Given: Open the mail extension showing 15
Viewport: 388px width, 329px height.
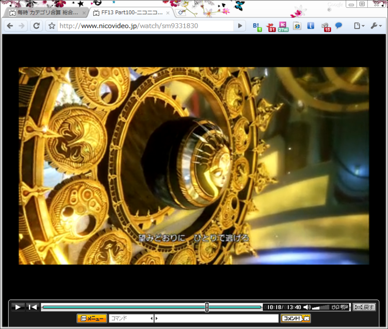Looking at the screenshot, I should point(326,27).
